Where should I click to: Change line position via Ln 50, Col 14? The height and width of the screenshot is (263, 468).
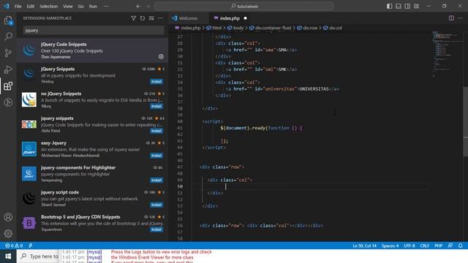tap(364, 245)
